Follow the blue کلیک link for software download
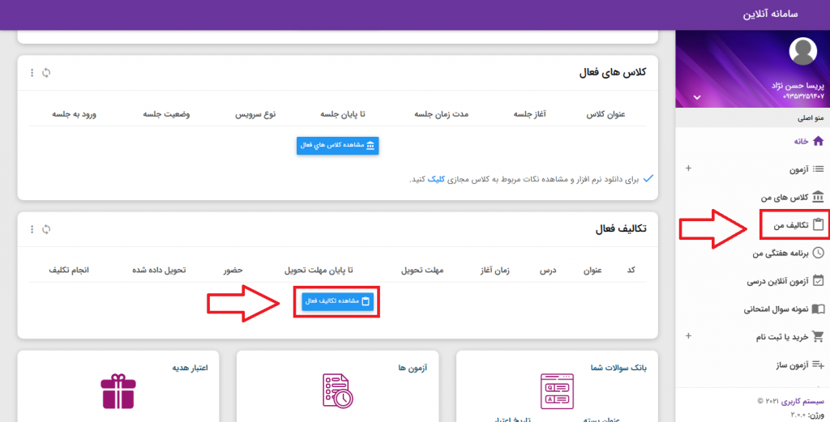 click(436, 180)
